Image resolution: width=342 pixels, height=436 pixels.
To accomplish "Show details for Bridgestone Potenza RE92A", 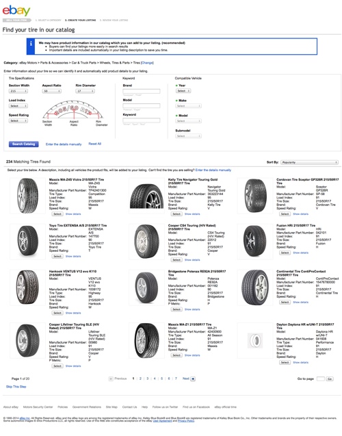I will [192, 309].
